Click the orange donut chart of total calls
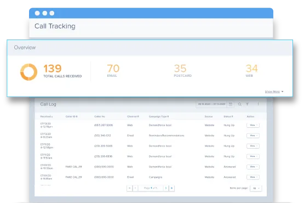This screenshot has width=304, height=203. pos(28,72)
